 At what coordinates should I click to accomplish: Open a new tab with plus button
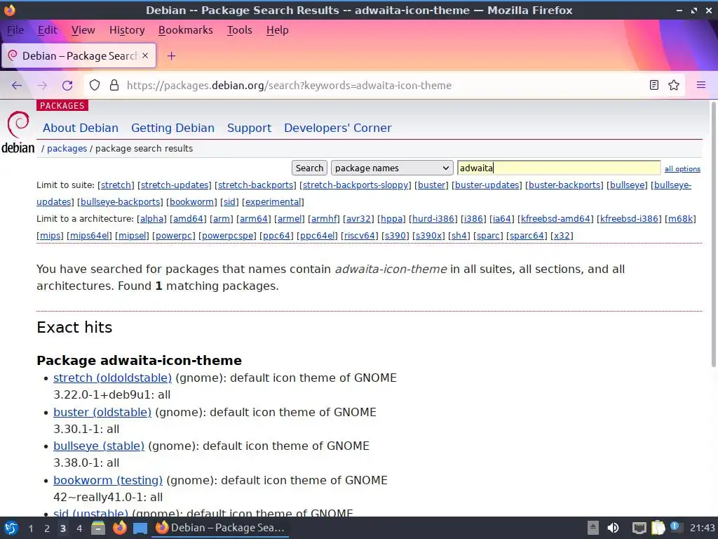(x=171, y=56)
